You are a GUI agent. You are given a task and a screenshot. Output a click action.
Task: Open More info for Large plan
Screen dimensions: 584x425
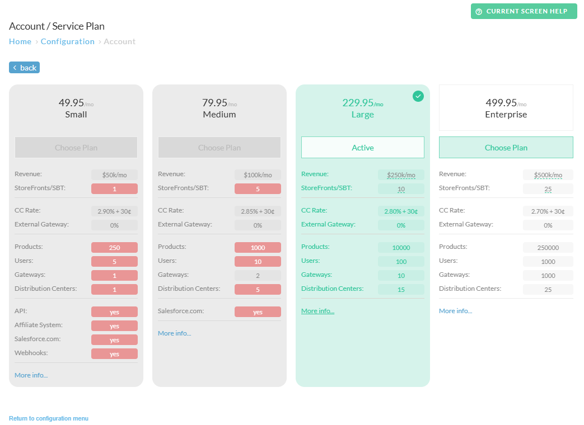click(317, 311)
